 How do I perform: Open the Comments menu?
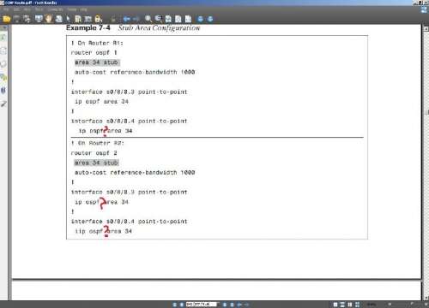pos(55,9)
